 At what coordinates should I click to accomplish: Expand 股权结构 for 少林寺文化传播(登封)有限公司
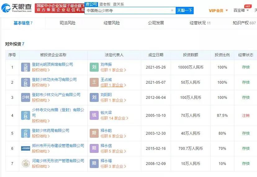click(x=41, y=121)
